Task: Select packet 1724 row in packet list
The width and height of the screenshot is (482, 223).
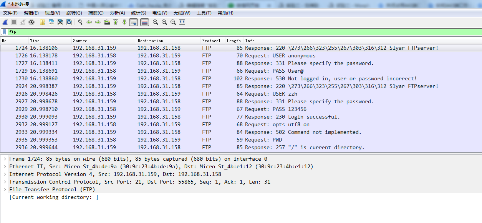Action: pos(241,48)
